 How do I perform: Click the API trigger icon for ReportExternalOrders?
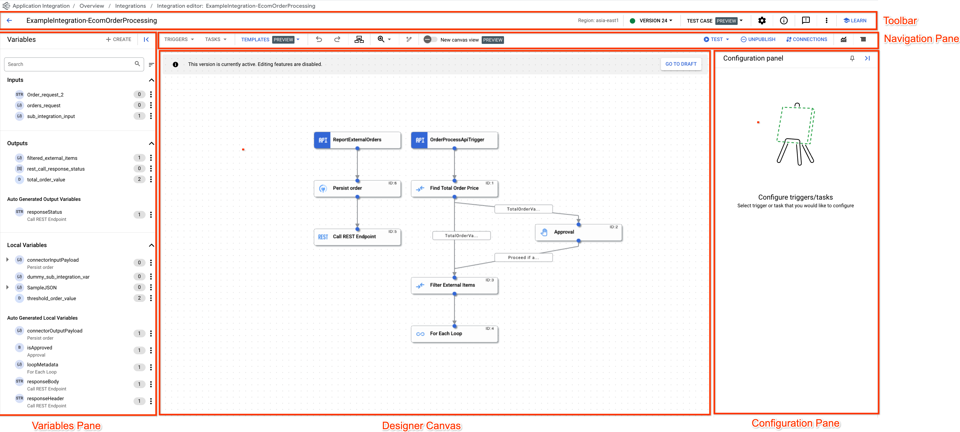coord(321,140)
